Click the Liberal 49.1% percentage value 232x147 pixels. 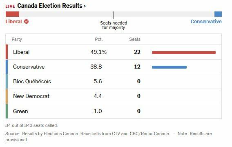[98, 52]
